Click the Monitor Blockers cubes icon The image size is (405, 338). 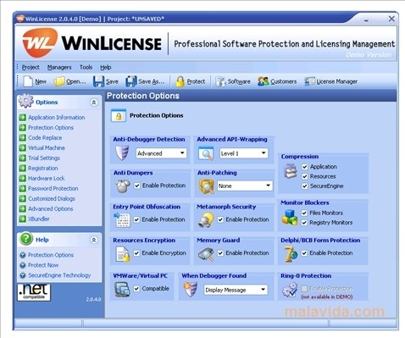(x=290, y=218)
